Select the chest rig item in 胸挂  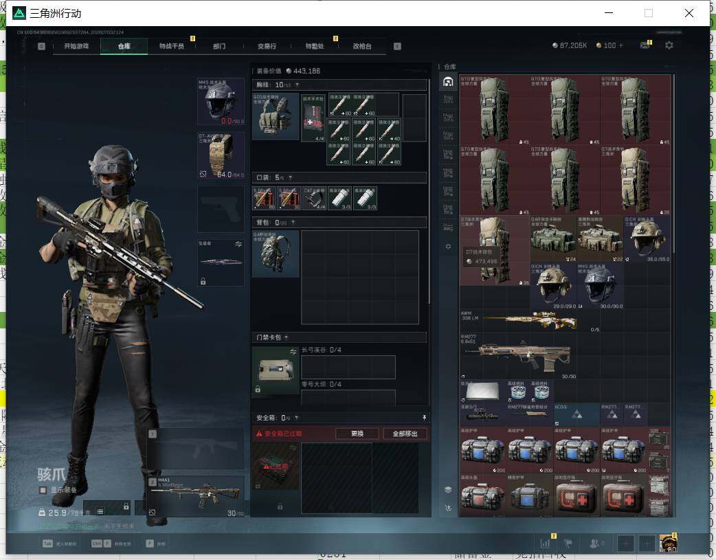[x=276, y=117]
